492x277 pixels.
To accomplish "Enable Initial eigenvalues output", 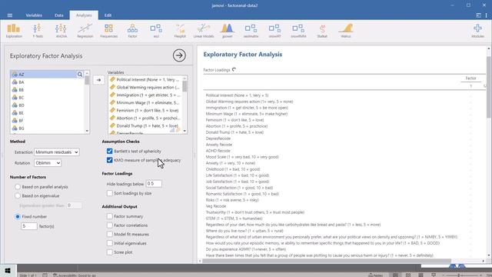I will click(109, 243).
